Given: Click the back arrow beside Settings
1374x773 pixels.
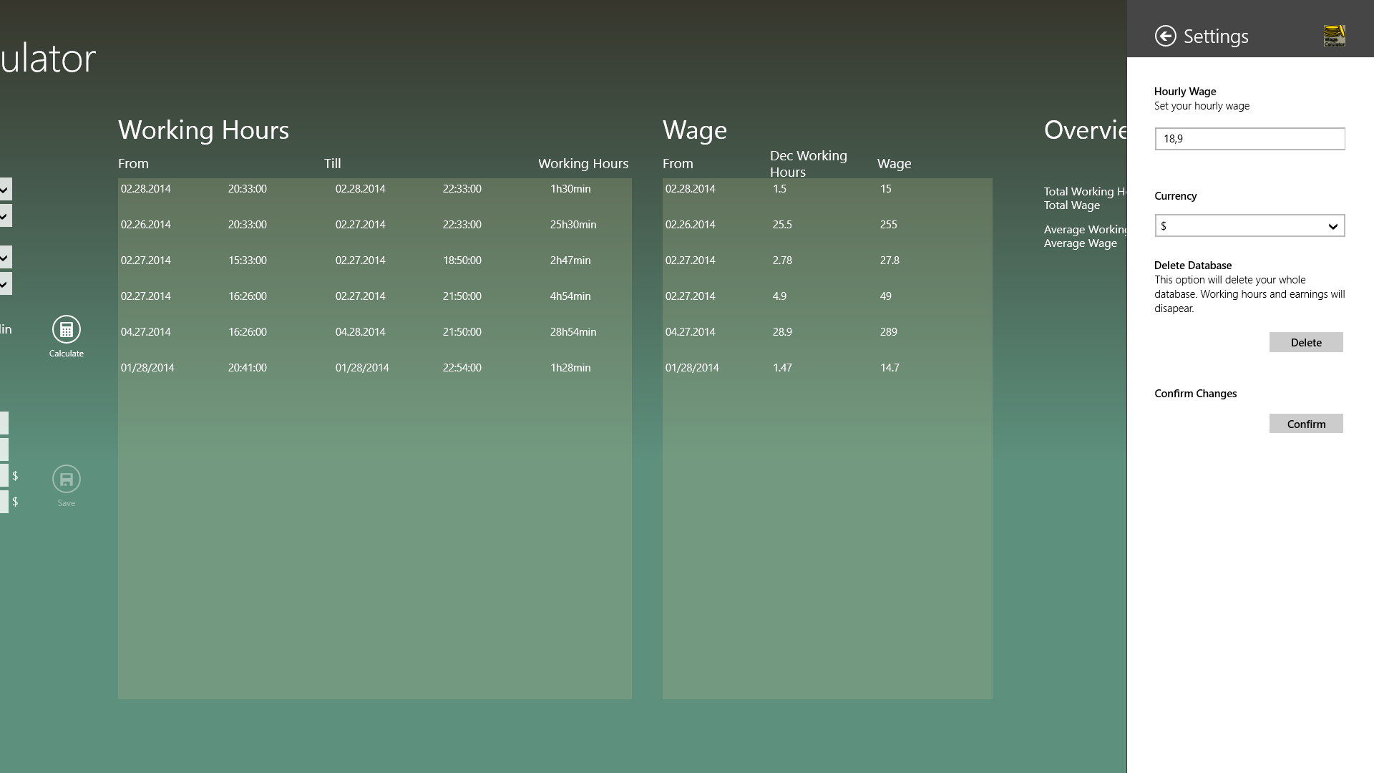Looking at the screenshot, I should click(1165, 36).
